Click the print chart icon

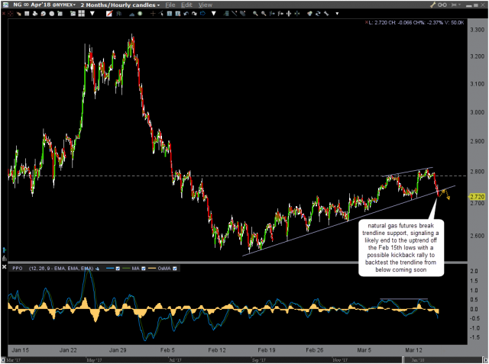coord(35,14)
